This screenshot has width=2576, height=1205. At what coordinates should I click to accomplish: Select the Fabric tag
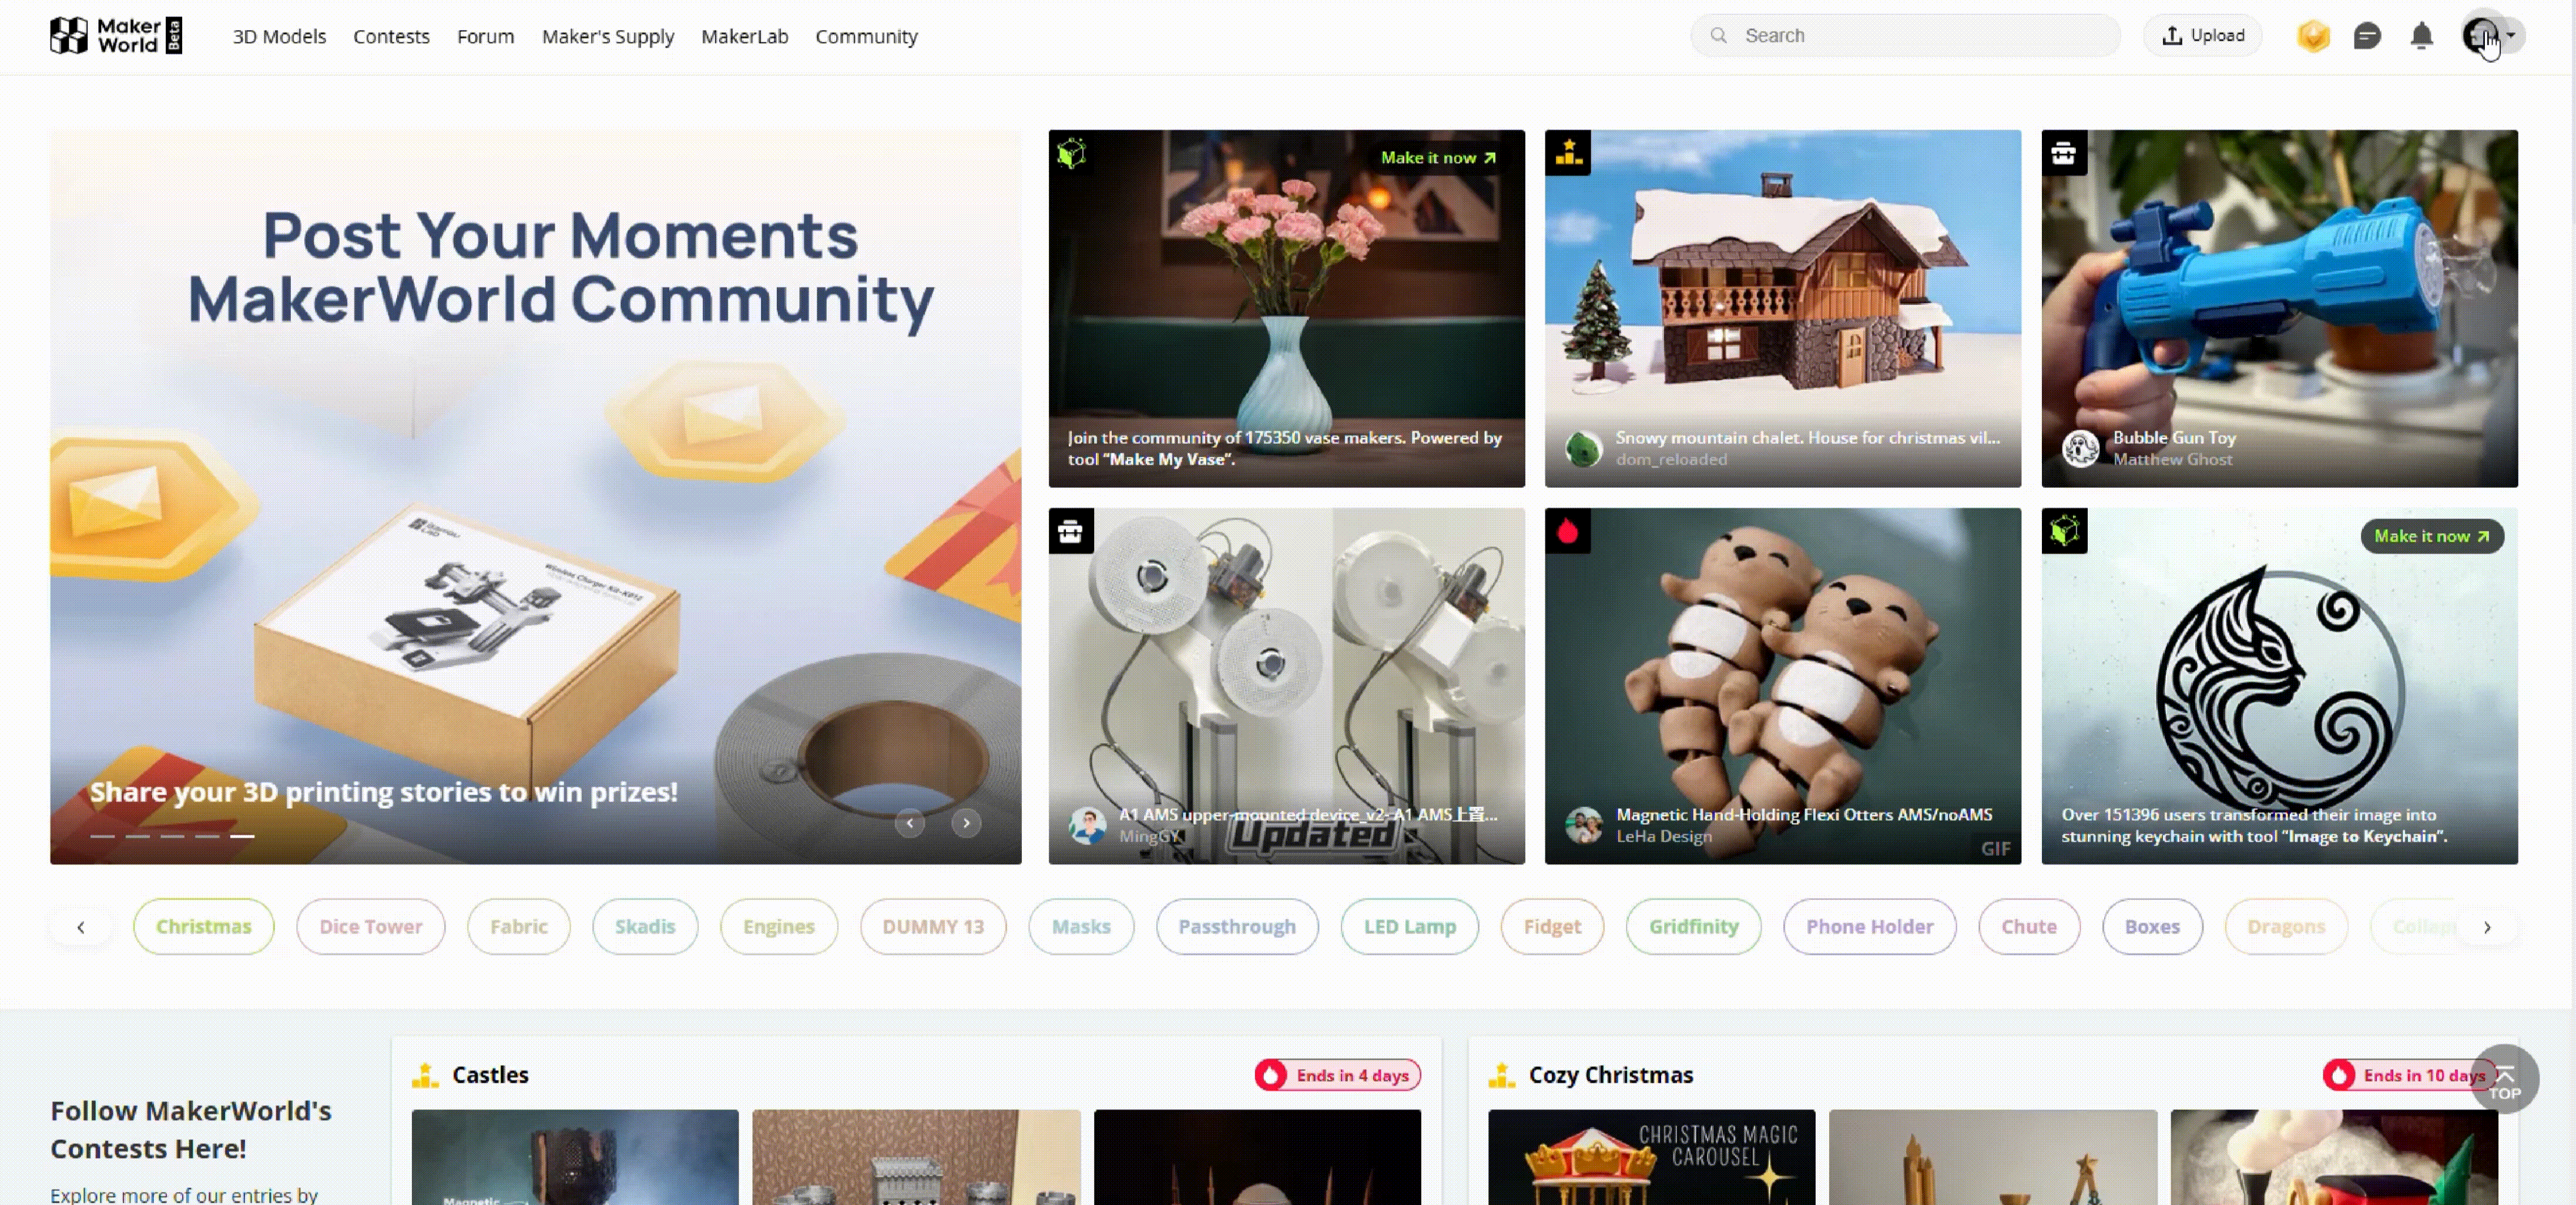pos(519,927)
